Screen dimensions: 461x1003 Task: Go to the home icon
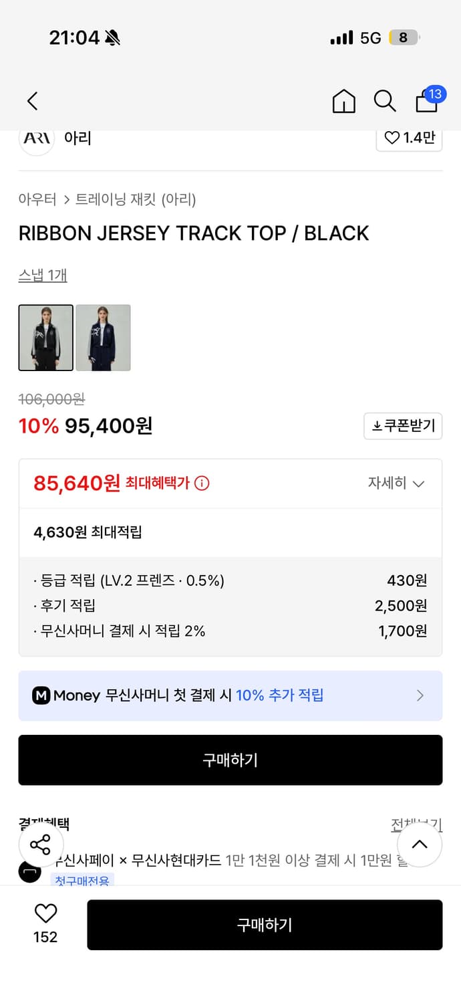(343, 101)
